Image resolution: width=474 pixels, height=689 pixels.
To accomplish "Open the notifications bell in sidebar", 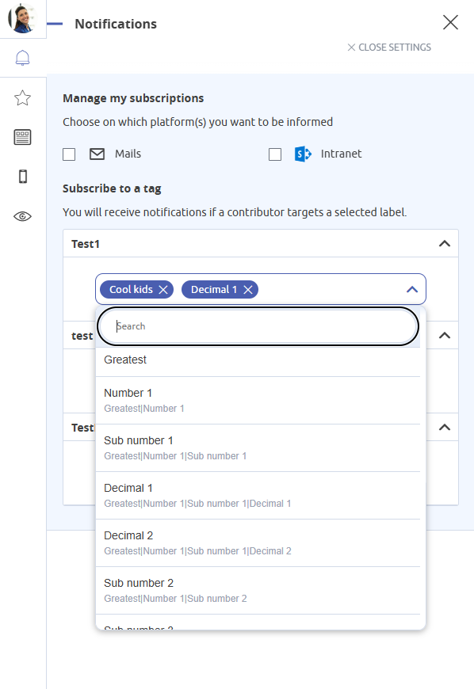I will click(22, 58).
